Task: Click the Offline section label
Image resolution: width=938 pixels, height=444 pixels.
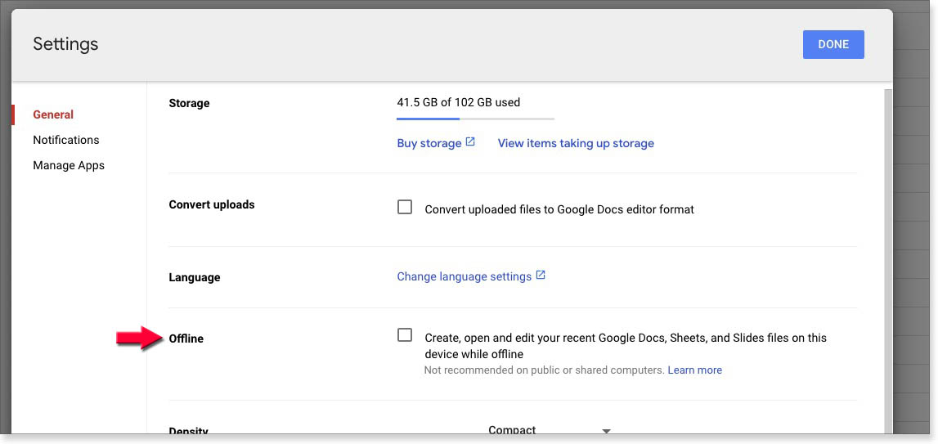Action: pos(186,339)
